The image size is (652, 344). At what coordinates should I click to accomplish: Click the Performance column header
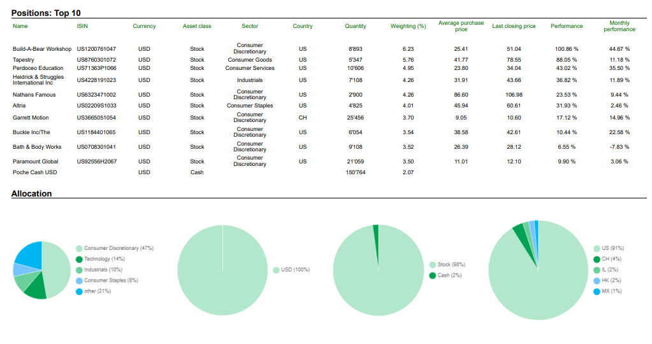click(567, 26)
